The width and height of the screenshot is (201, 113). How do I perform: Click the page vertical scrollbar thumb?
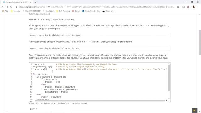(x=200, y=43)
